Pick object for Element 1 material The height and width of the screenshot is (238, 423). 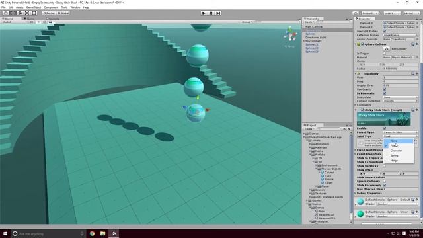[417, 27]
